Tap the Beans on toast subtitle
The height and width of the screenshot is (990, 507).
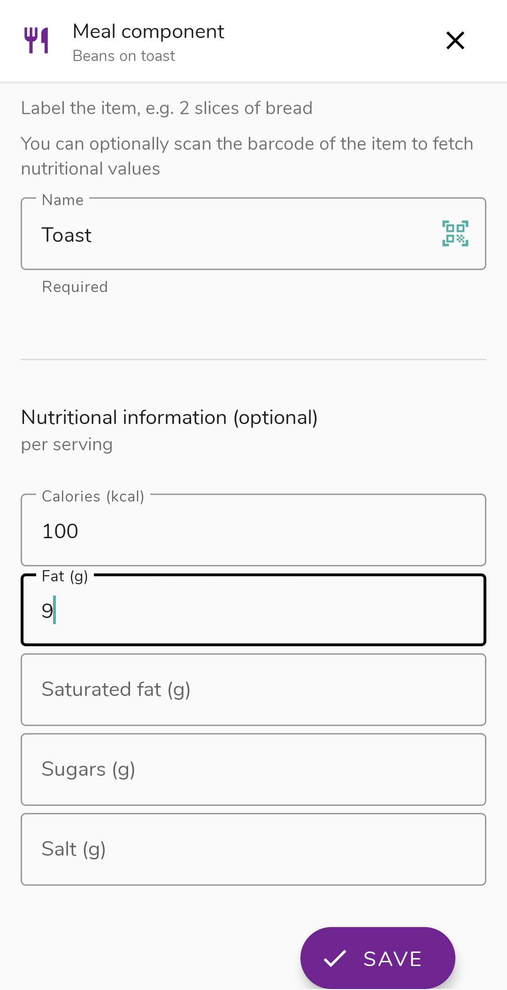coord(124,56)
